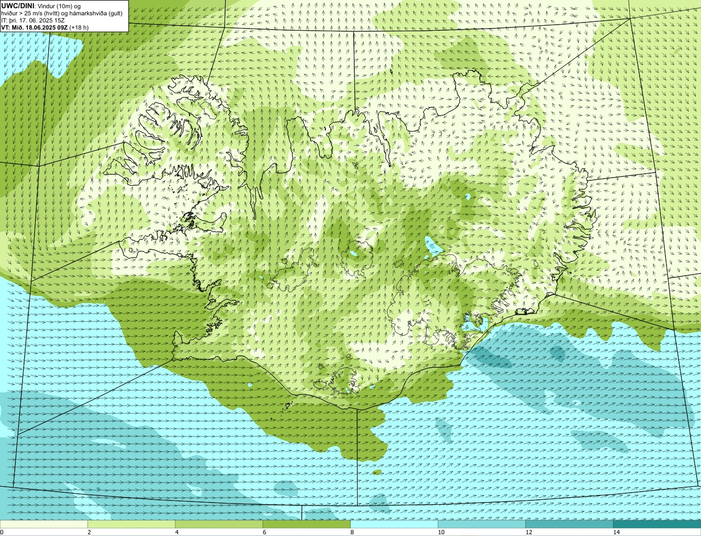Click the legend label '12'

point(528,532)
